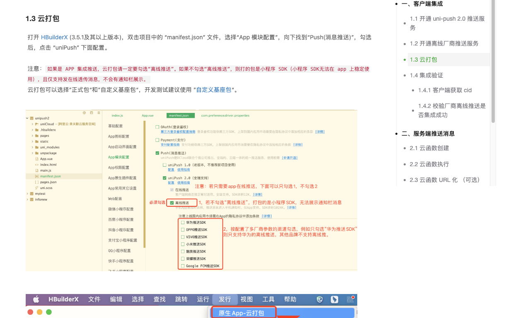Click the uni.scss file icon
This screenshot has width=511, height=318.
pyautogui.click(x=37, y=188)
